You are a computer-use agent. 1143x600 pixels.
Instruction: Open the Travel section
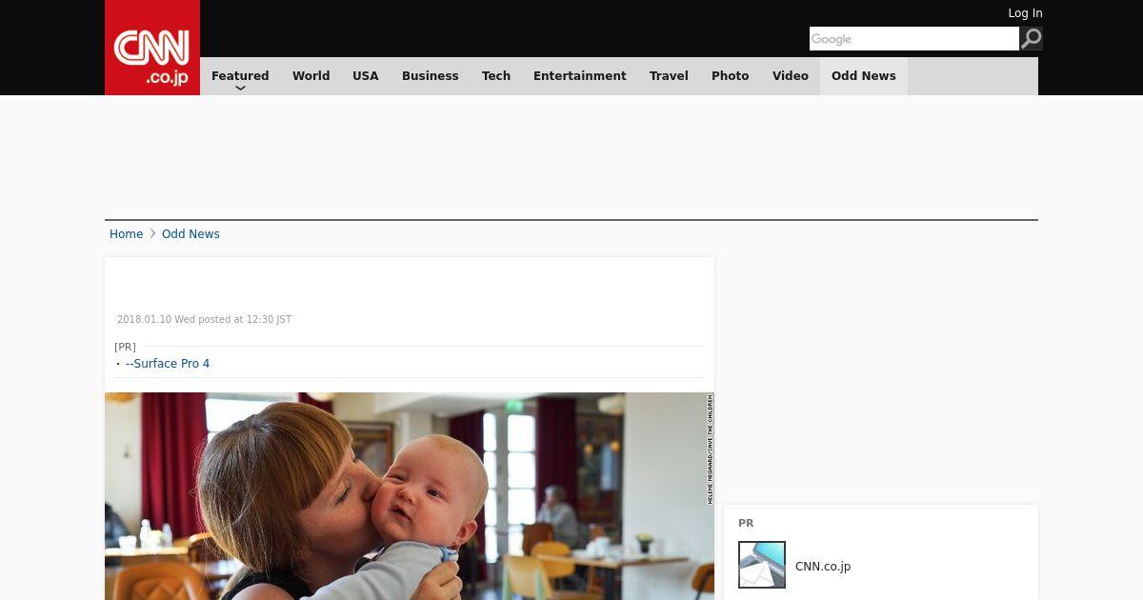[669, 76]
